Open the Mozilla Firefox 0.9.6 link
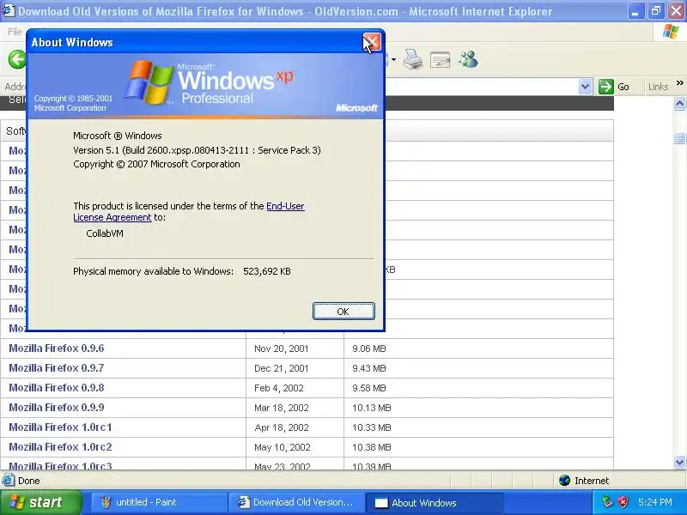The image size is (687, 515). [57, 348]
